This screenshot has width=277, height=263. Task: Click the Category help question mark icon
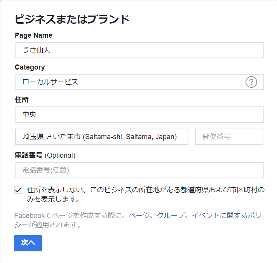click(x=251, y=82)
